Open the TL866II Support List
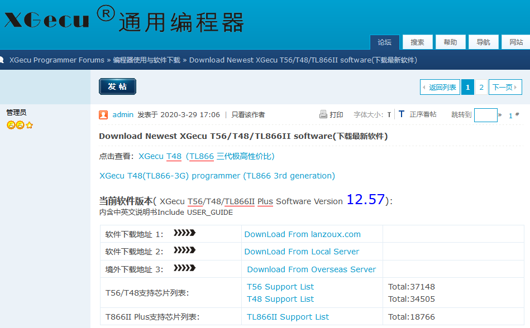This screenshot has width=530, height=328. (288, 317)
